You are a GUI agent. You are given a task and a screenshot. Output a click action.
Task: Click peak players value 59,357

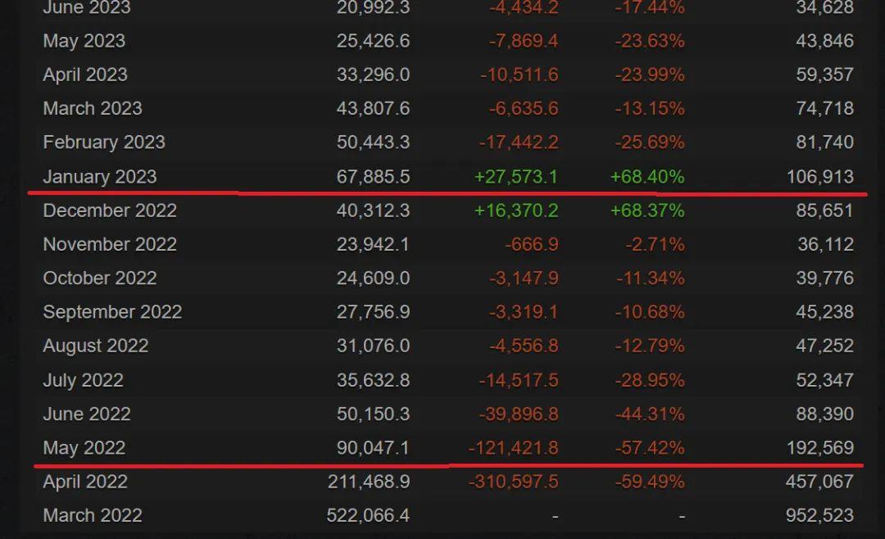tap(824, 75)
